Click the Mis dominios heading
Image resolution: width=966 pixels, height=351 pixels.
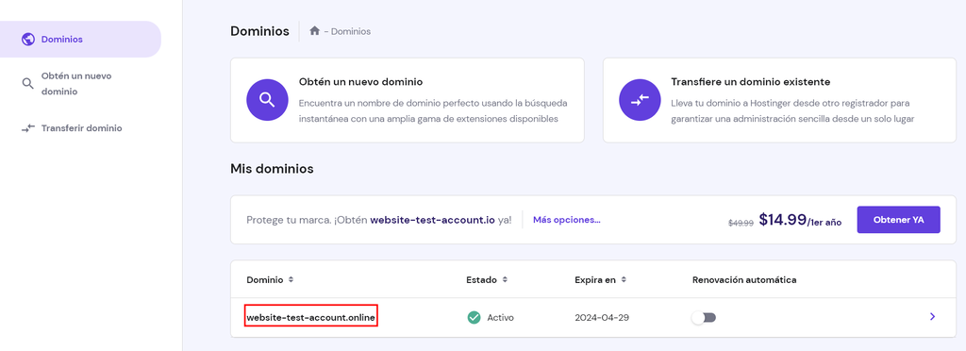(x=272, y=169)
